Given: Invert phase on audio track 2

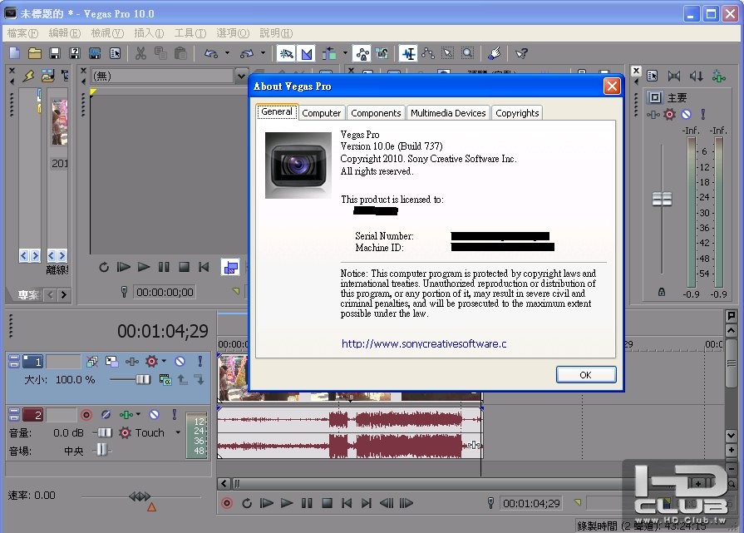Looking at the screenshot, I should 106,415.
